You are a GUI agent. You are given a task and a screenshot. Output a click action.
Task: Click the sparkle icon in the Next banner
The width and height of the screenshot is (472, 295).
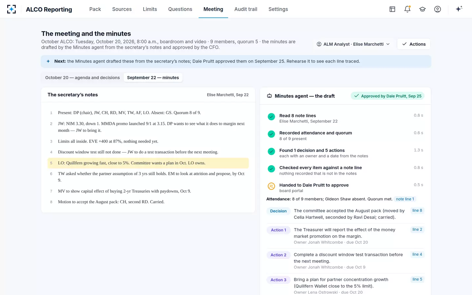(x=48, y=61)
